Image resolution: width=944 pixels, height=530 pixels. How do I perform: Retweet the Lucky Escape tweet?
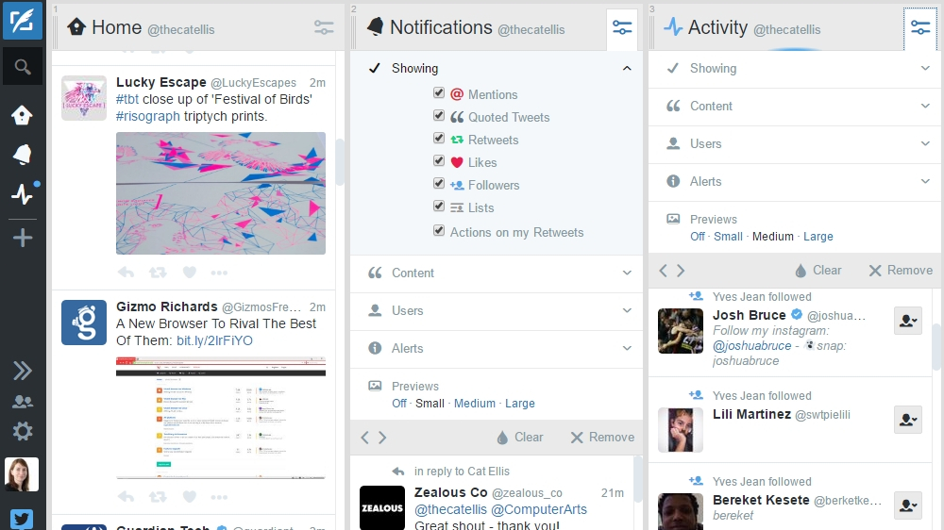(158, 273)
